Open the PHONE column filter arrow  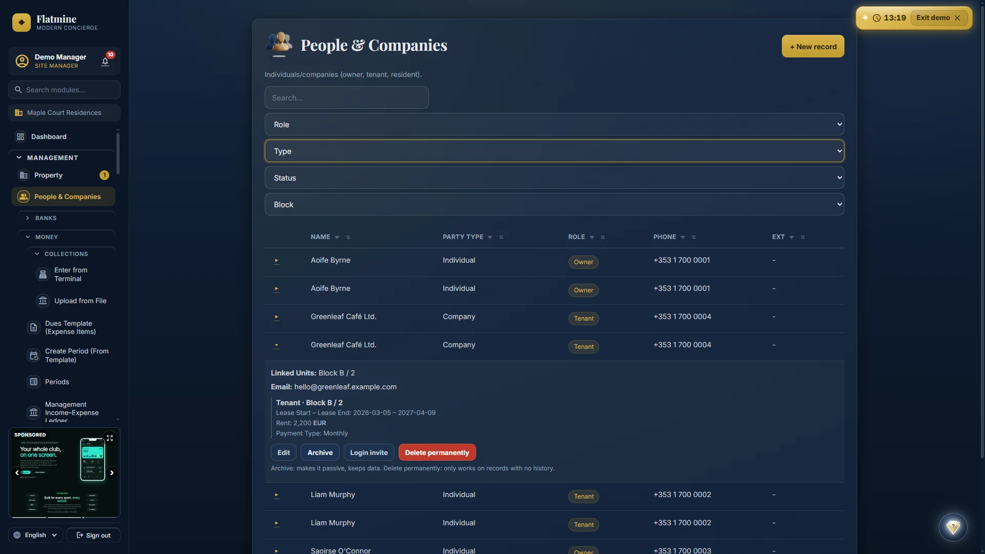683,238
